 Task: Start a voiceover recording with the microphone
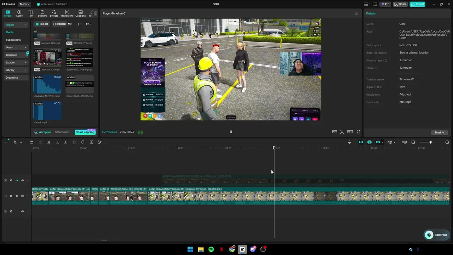tap(349, 142)
